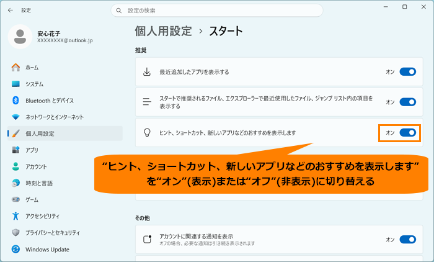434x262 pixels.
Task: Click アカウントに関連する通知を表示 label
Action: (x=197, y=236)
